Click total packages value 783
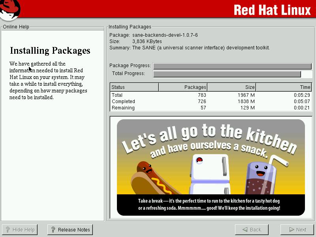Screen dimensions: 316x237 pos(202,95)
